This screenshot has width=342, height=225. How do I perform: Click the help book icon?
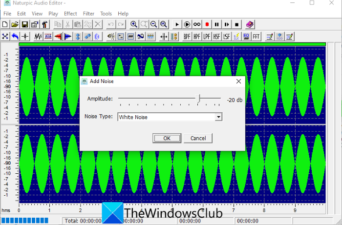[250, 24]
